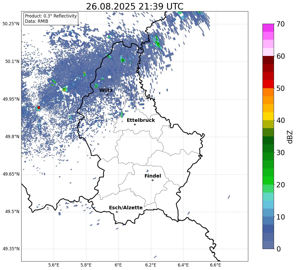The image size is (296, 270).
Task: Click the 10 colorbar tick label
Action: pyautogui.click(x=281, y=217)
